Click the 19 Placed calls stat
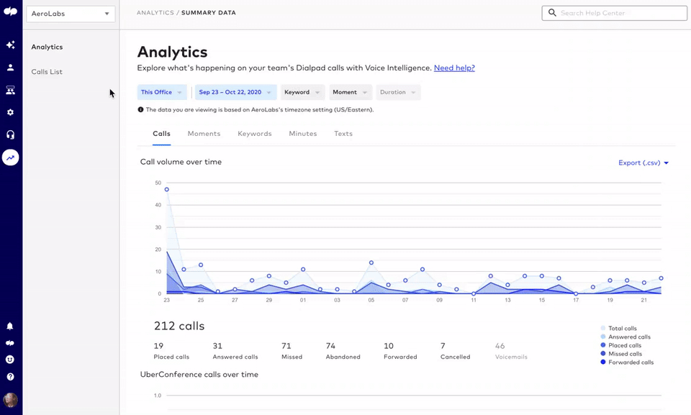This screenshot has width=691, height=415. click(x=171, y=351)
